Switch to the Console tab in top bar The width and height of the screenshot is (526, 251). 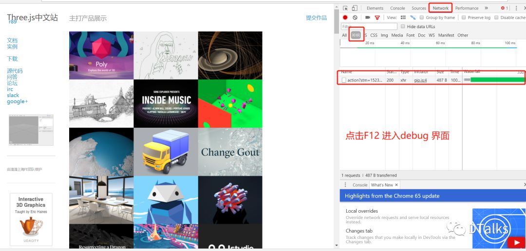(397, 8)
